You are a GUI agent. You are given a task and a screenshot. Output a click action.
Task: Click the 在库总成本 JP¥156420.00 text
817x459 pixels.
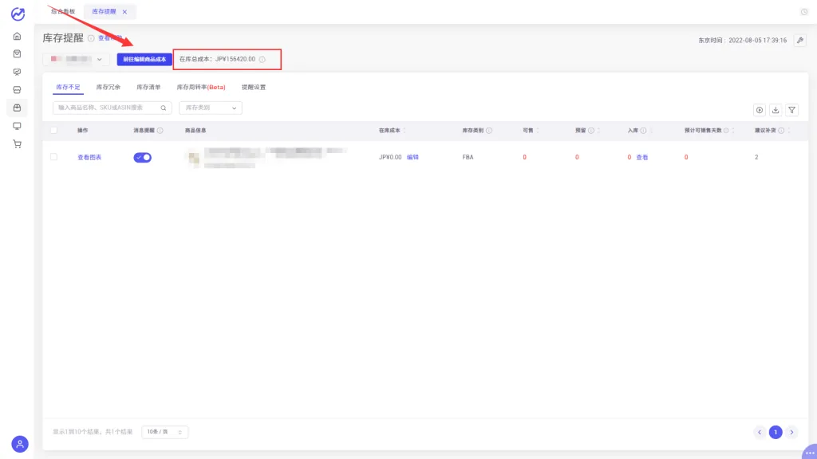pyautogui.click(x=217, y=59)
